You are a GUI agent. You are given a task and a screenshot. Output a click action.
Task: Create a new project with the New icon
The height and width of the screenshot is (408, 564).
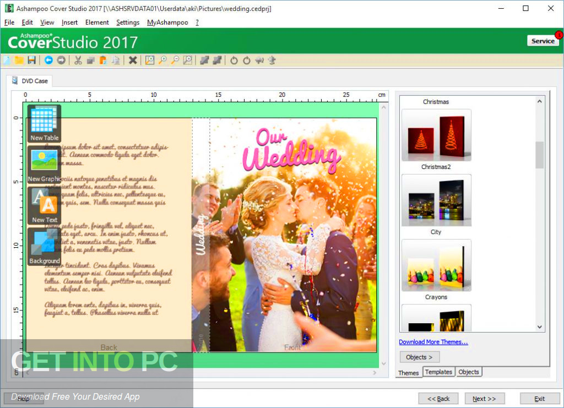[x=7, y=61]
